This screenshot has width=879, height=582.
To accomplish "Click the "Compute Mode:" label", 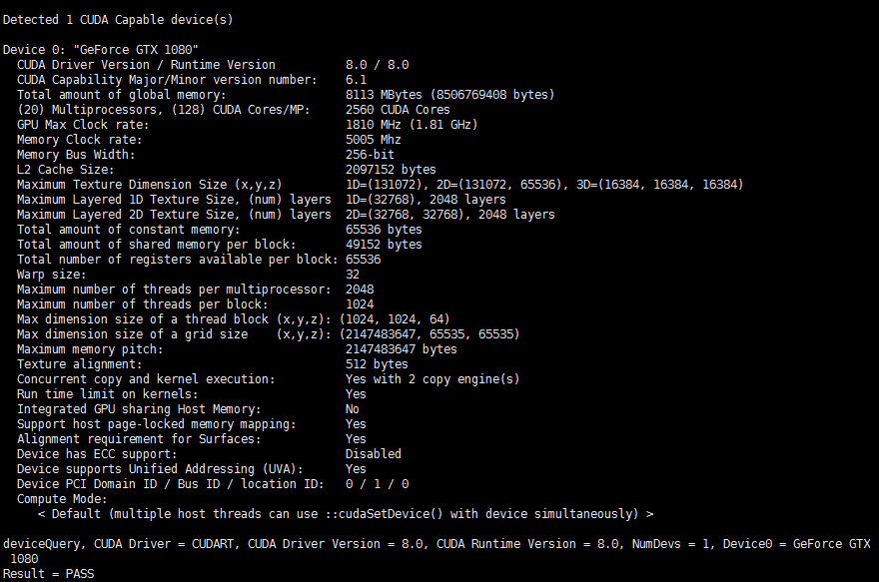I will point(62,499).
